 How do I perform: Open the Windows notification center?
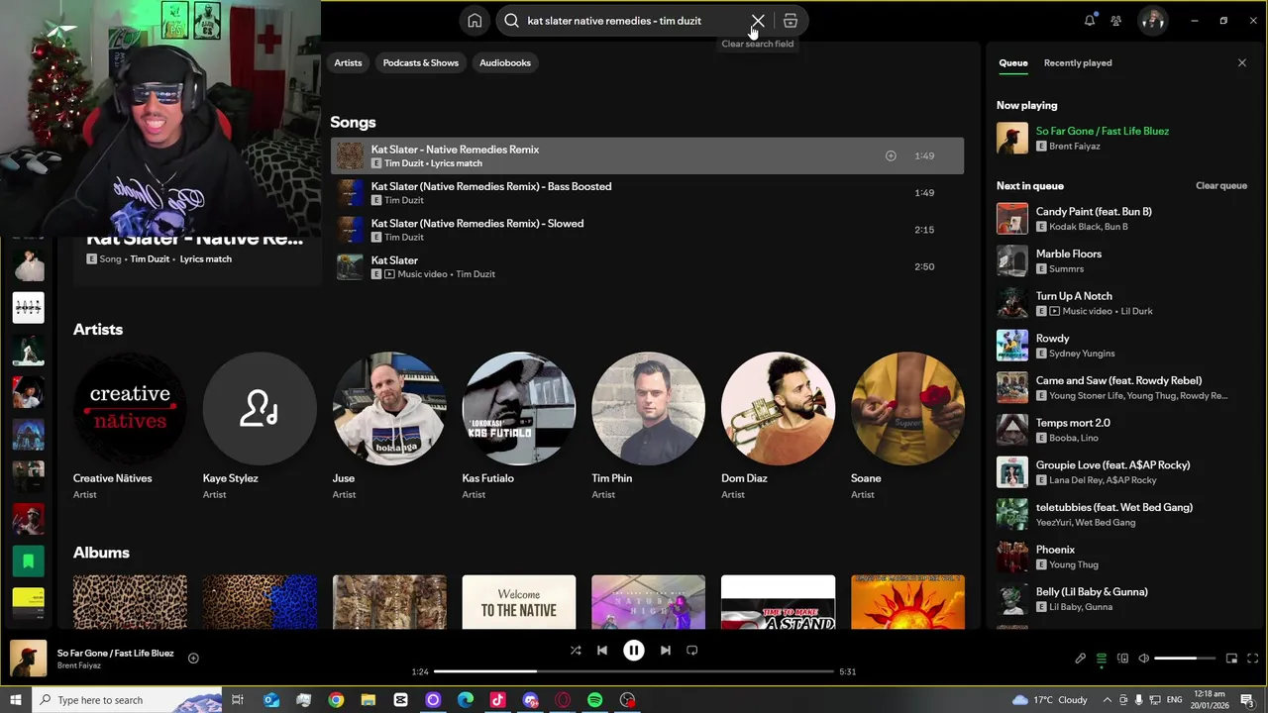pos(1247,700)
